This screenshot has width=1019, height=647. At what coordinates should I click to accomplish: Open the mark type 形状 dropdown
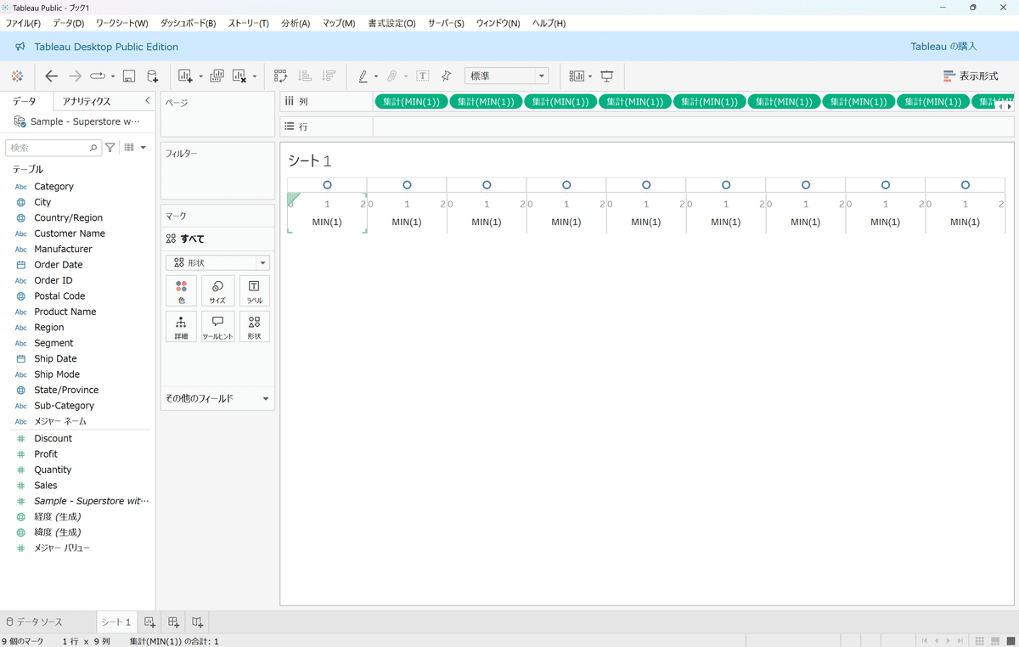coord(217,263)
